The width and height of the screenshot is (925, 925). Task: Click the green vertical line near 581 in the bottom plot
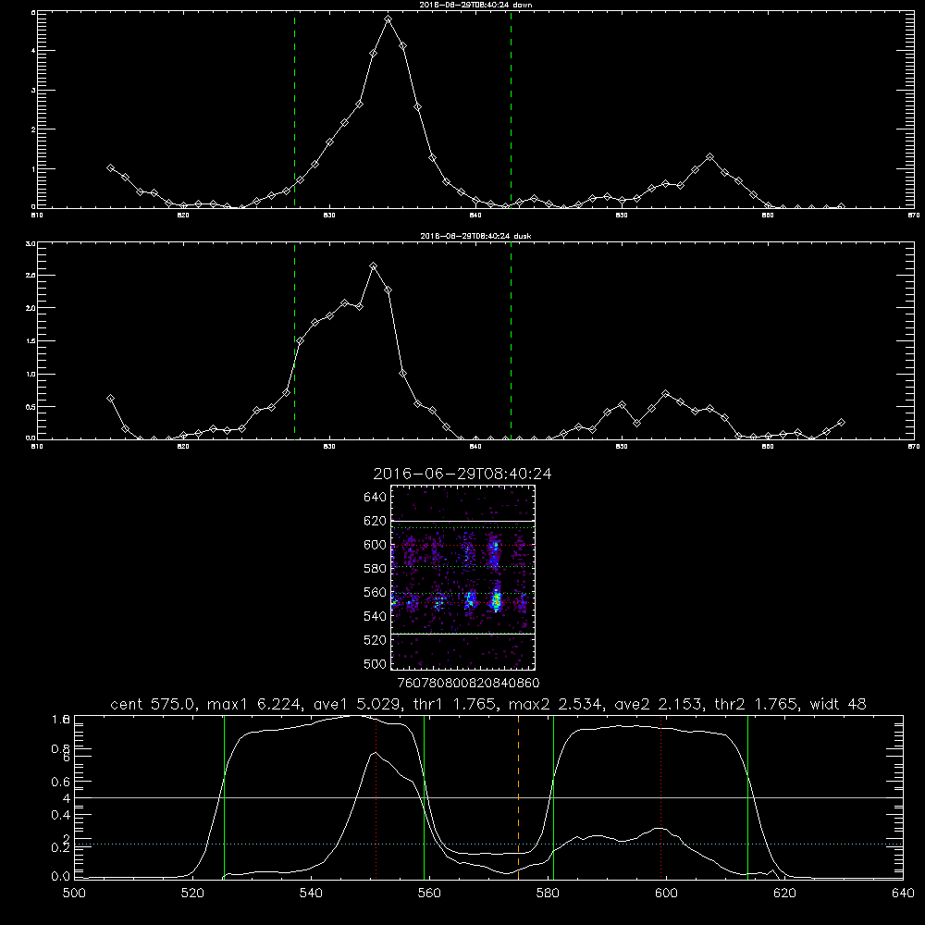click(553, 797)
